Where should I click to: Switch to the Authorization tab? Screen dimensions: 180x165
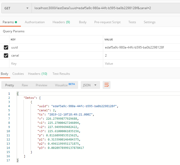pos(35,22)
